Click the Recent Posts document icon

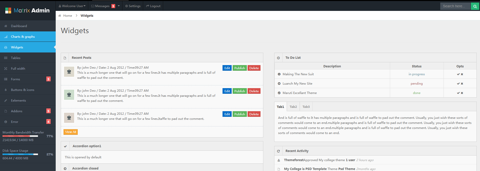(65, 58)
